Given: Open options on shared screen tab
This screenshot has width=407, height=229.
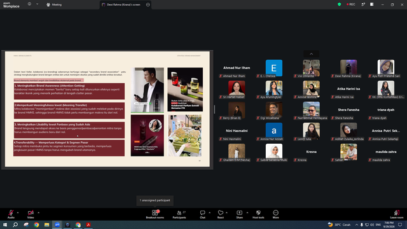Looking at the screenshot, I should (148, 4).
